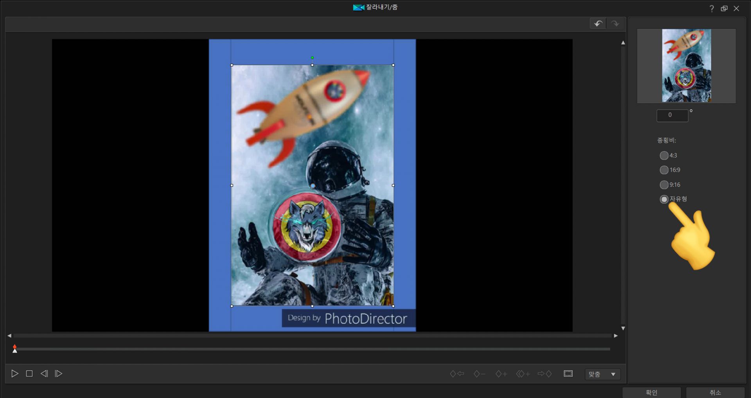Stop the preview playback

[x=29, y=374]
